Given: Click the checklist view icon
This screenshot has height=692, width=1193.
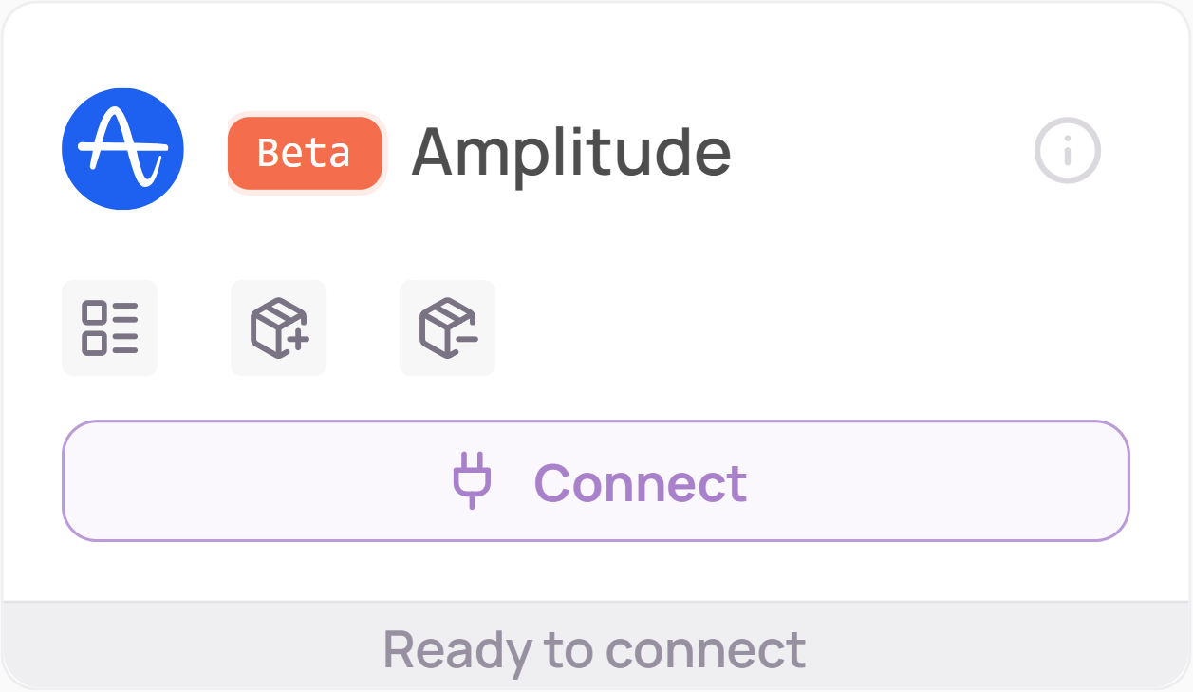Looking at the screenshot, I should 110,328.
